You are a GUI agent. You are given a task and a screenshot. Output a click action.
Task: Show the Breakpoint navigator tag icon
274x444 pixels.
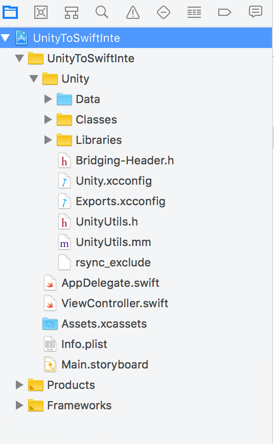point(224,12)
